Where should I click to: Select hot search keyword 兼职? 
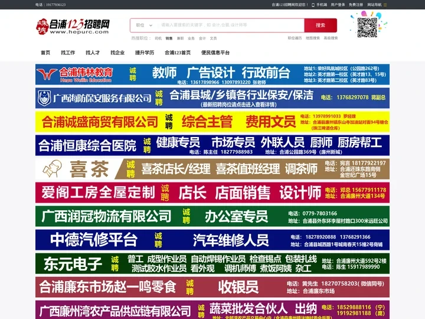pyautogui.click(x=180, y=38)
